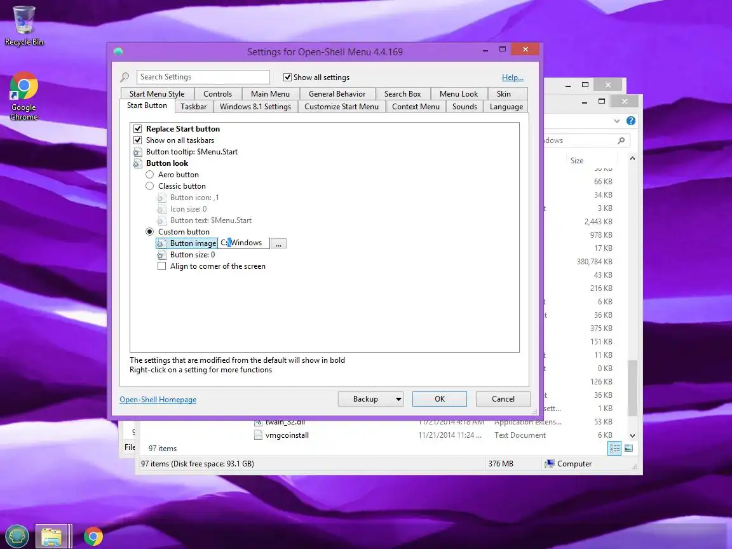732x549 pixels.
Task: Uncheck Show on all taskbars
Action: click(x=138, y=140)
